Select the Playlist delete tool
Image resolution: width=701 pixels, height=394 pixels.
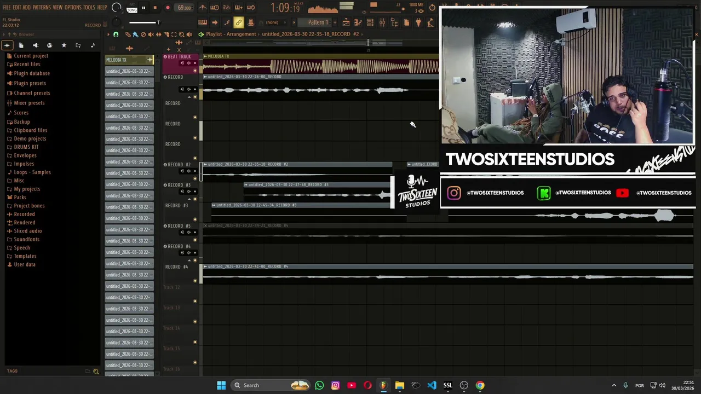[143, 34]
